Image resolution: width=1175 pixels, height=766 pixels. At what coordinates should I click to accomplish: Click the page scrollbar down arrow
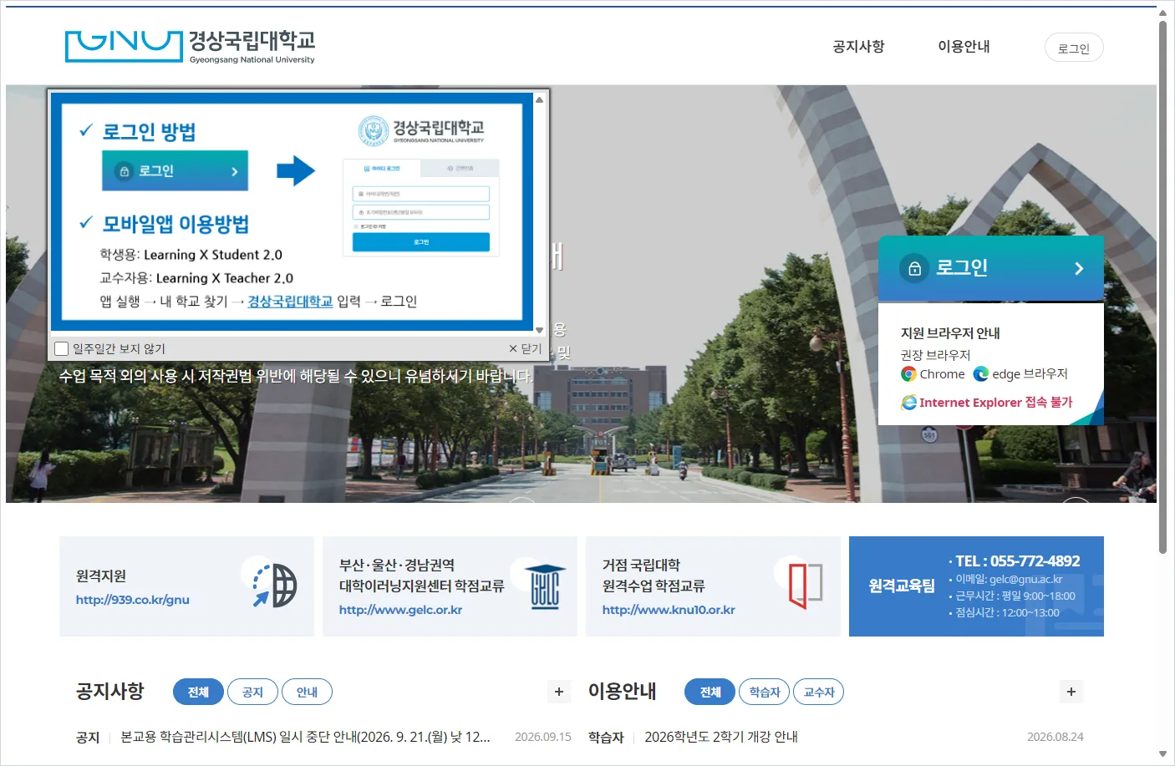coord(1162,754)
